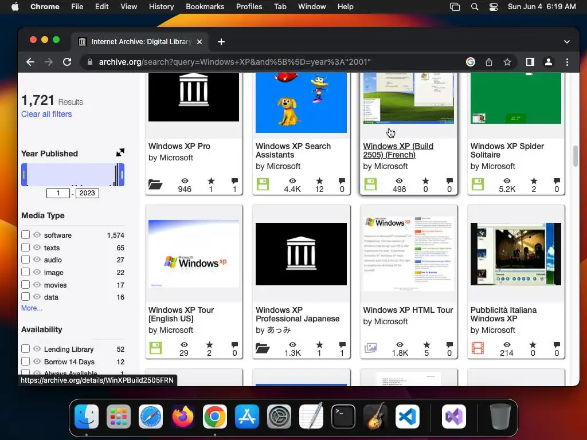Open the Window menu
Screen dimensions: 587x440
pyautogui.click(x=312, y=7)
